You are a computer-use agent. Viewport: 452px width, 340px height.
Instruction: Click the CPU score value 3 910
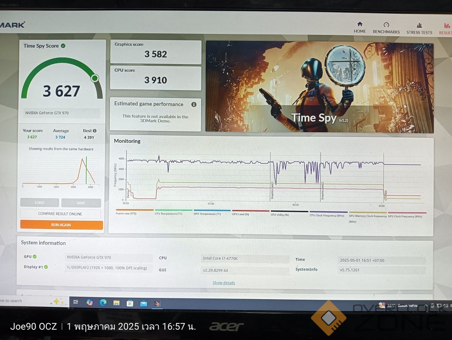(156, 80)
